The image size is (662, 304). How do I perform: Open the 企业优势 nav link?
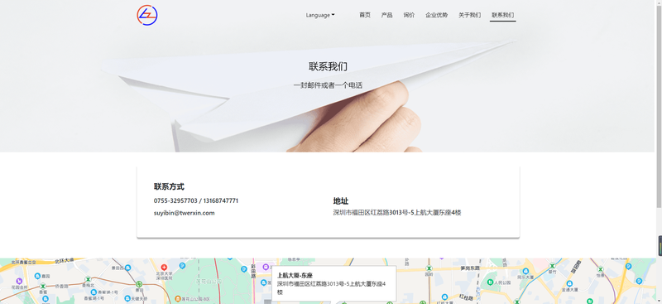click(437, 15)
